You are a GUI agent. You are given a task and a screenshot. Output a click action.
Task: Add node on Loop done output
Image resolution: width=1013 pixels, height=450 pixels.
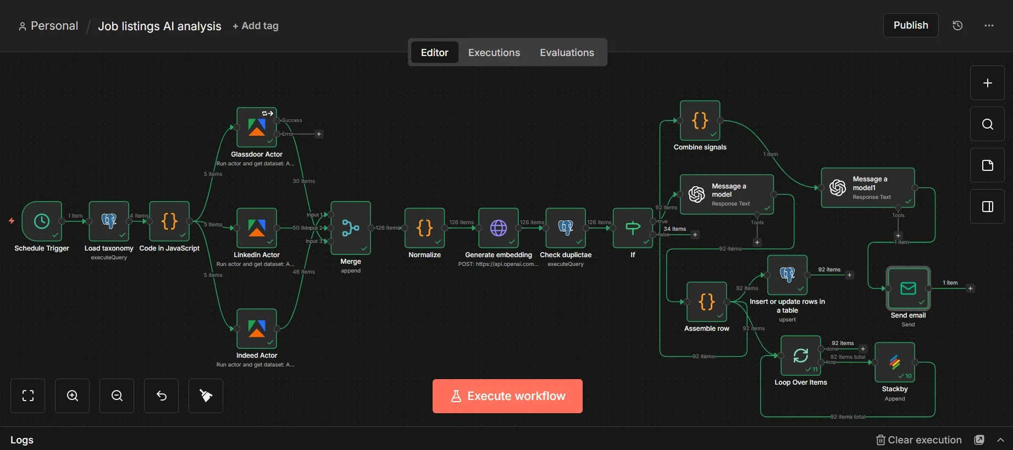(x=862, y=349)
